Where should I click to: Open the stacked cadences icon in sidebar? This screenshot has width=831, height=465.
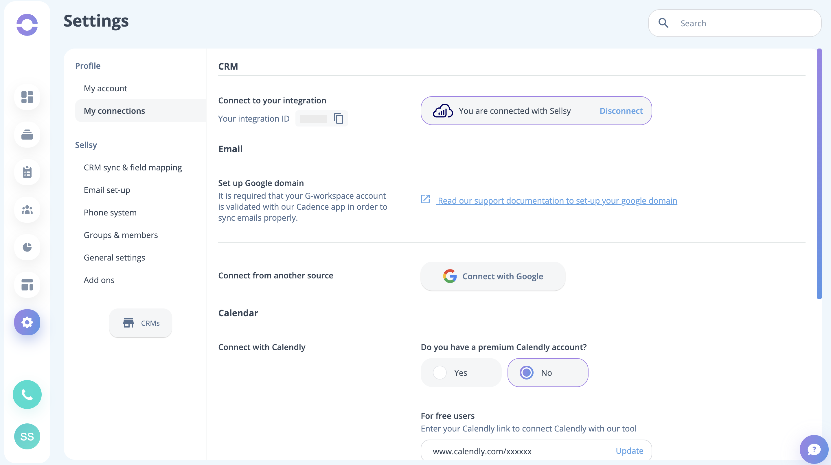(27, 135)
